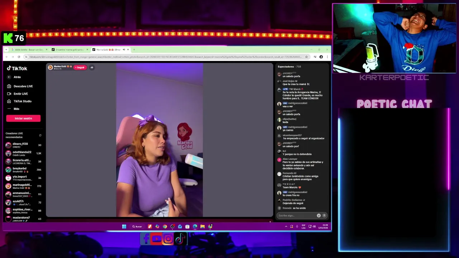Open the marinagoldti... live creator
459x258 pixels.
tap(23, 186)
